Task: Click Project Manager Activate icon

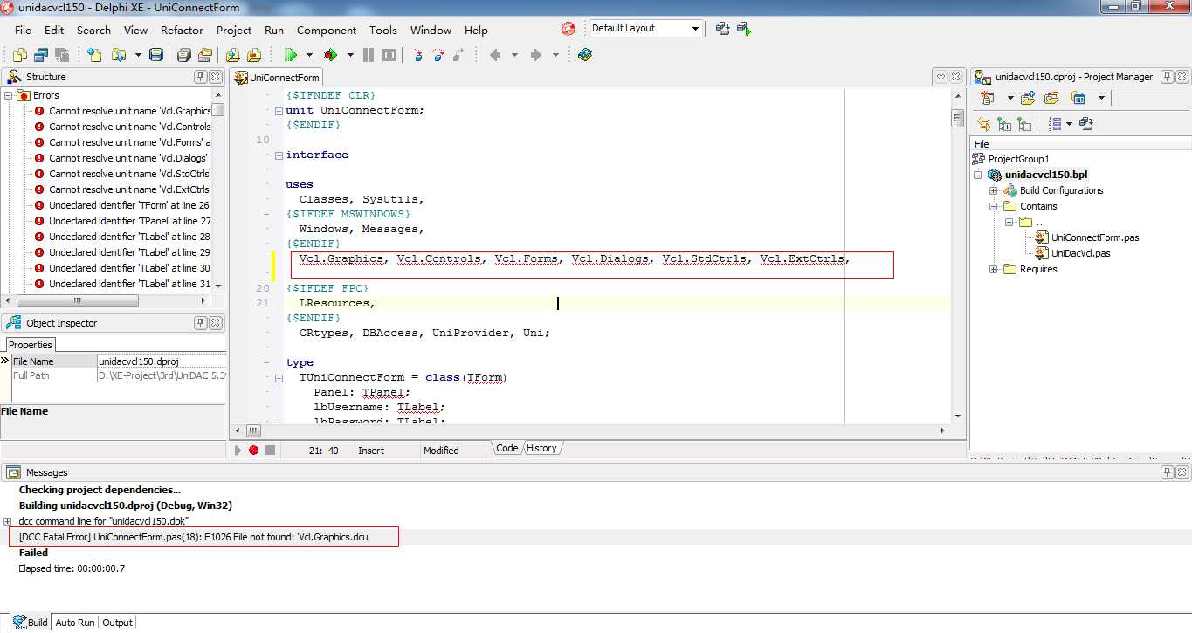Action: point(988,99)
